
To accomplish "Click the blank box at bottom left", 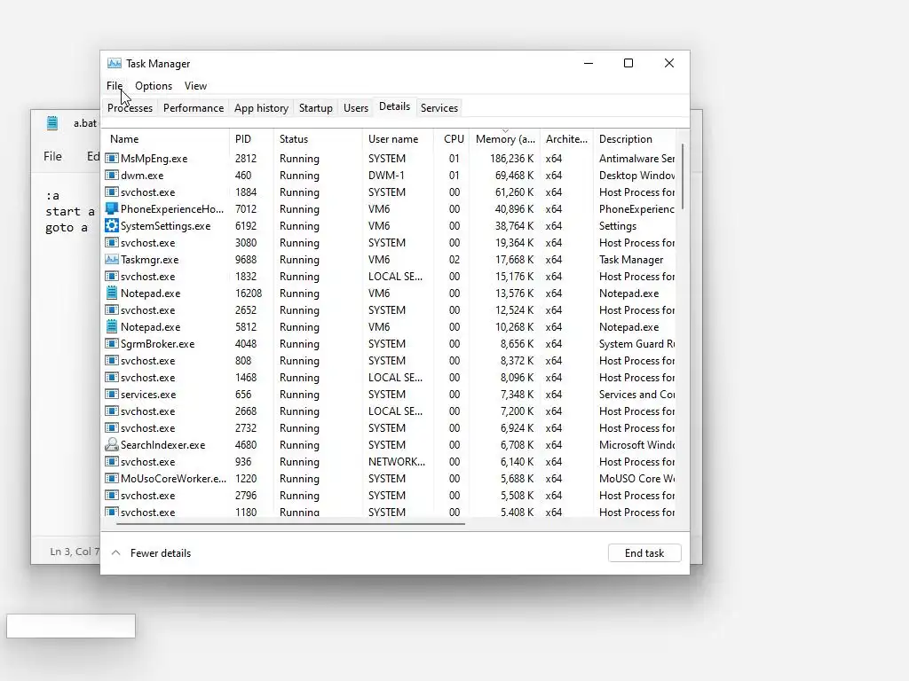I will click(71, 626).
